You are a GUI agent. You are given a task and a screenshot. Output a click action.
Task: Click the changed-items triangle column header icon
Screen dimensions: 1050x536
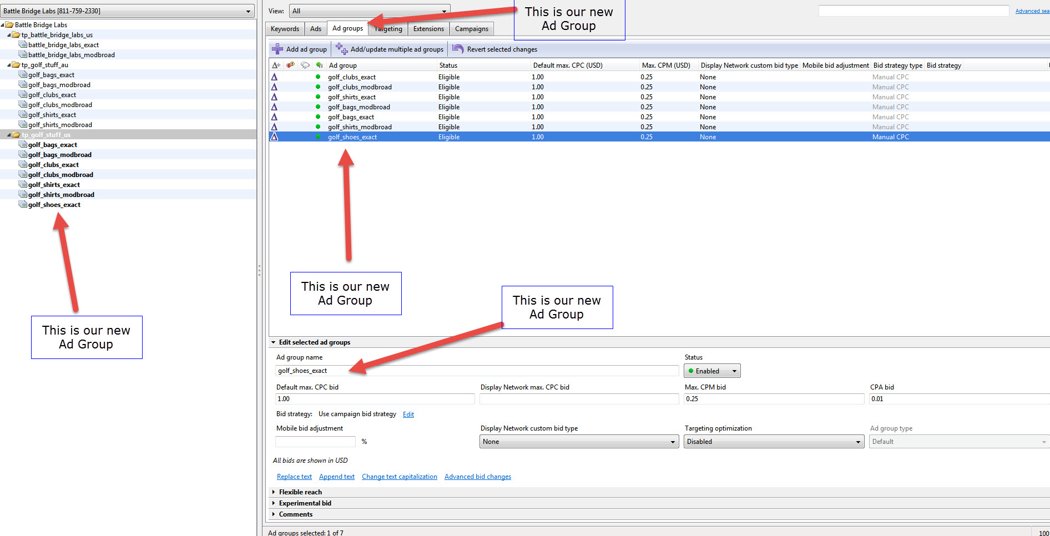click(x=275, y=65)
